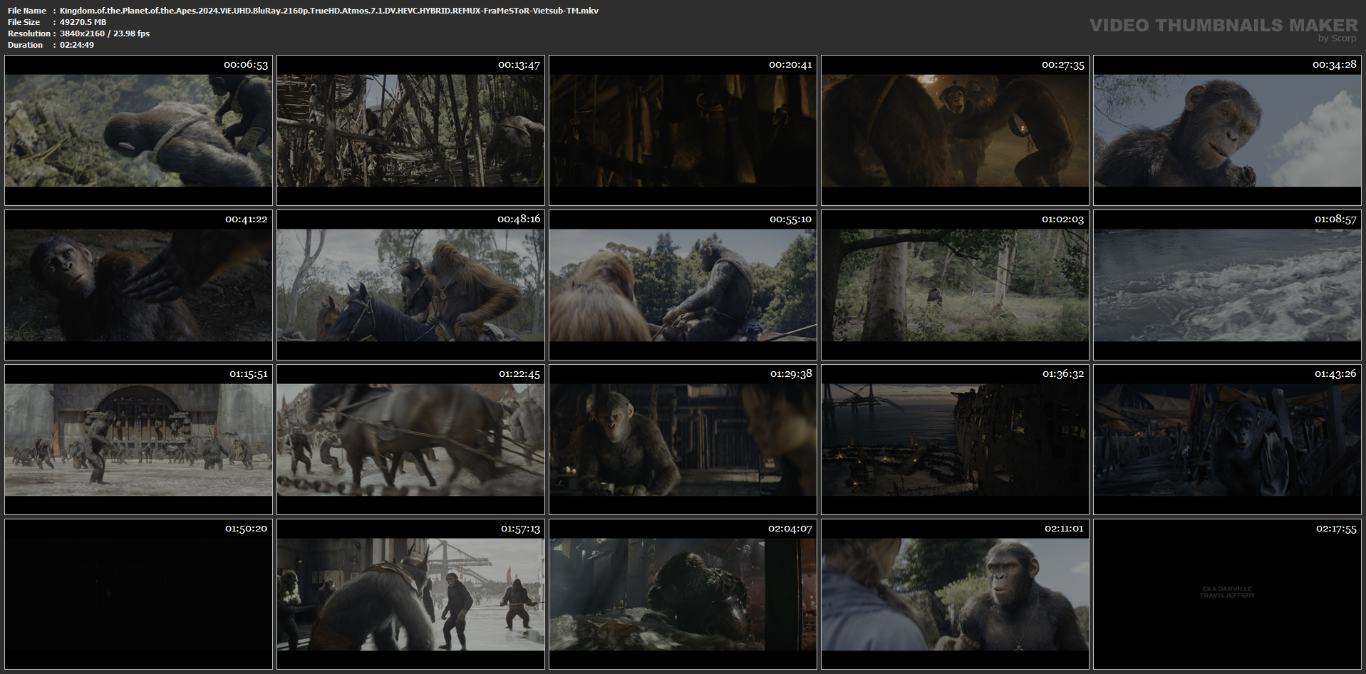The width and height of the screenshot is (1366, 674).
Task: Open the rushing water frame at 01:08:57
Action: point(1227,285)
